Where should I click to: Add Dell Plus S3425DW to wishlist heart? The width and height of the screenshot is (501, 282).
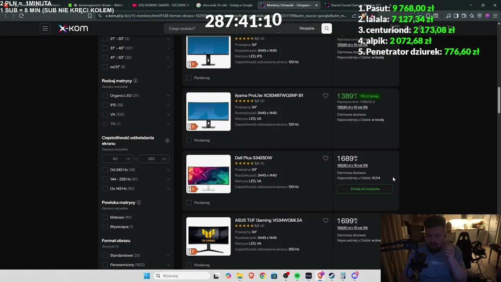click(x=325, y=158)
